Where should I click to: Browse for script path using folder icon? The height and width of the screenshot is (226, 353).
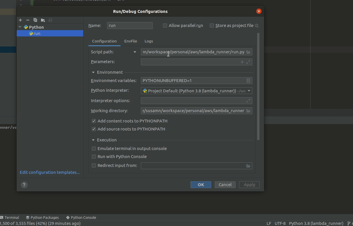pos(248,52)
